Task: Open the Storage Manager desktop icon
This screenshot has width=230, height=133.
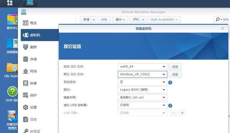Action: click(x=12, y=116)
